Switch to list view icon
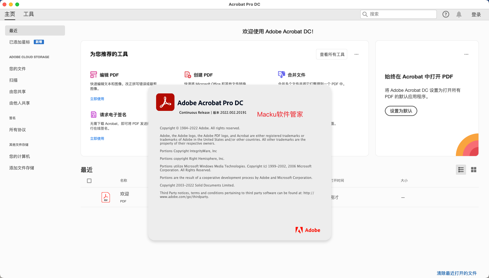The width and height of the screenshot is (489, 278). point(461,170)
